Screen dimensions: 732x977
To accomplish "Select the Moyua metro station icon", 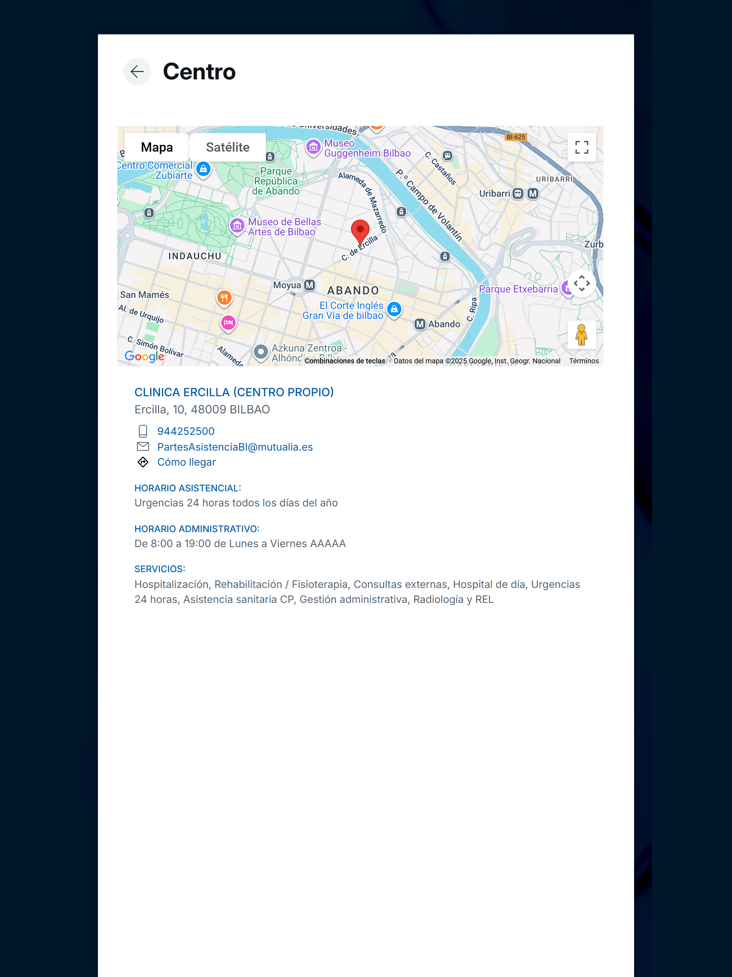I will click(310, 285).
